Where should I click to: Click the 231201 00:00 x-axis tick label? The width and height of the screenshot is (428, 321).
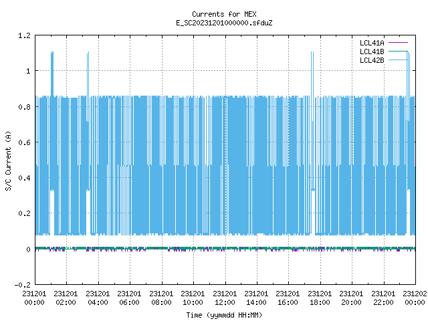34,298
